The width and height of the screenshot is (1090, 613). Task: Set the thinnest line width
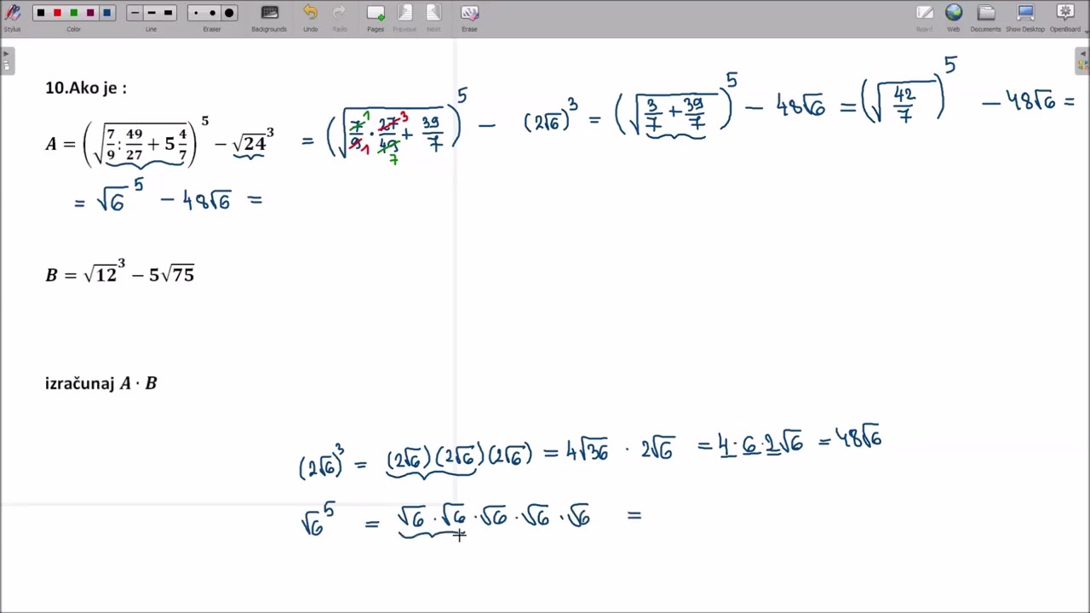tap(135, 13)
